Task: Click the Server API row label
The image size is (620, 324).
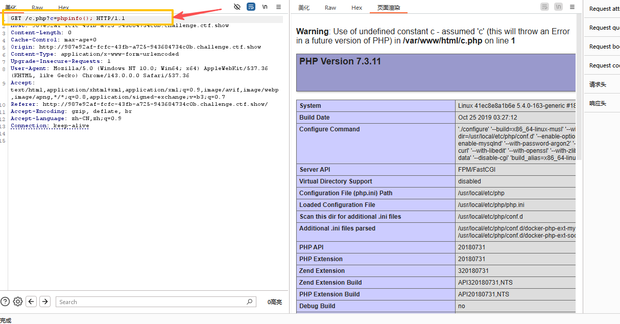Action: 376,170
